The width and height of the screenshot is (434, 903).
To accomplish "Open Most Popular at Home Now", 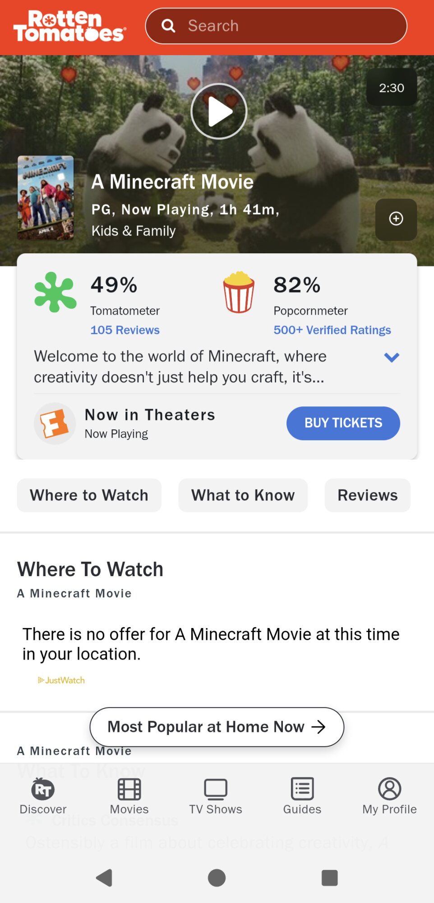I will pos(217,727).
